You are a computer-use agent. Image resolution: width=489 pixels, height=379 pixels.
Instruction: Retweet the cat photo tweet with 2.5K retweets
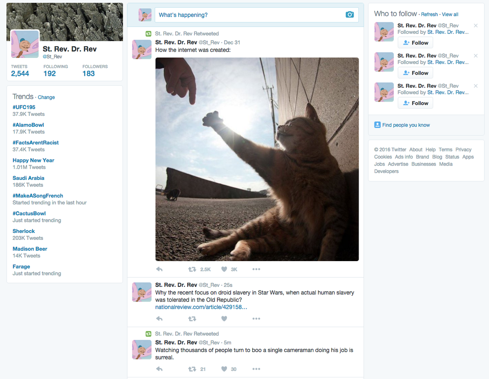pos(192,269)
